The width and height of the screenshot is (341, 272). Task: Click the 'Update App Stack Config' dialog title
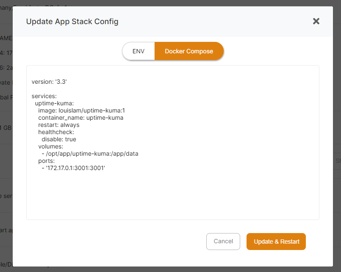[72, 22]
